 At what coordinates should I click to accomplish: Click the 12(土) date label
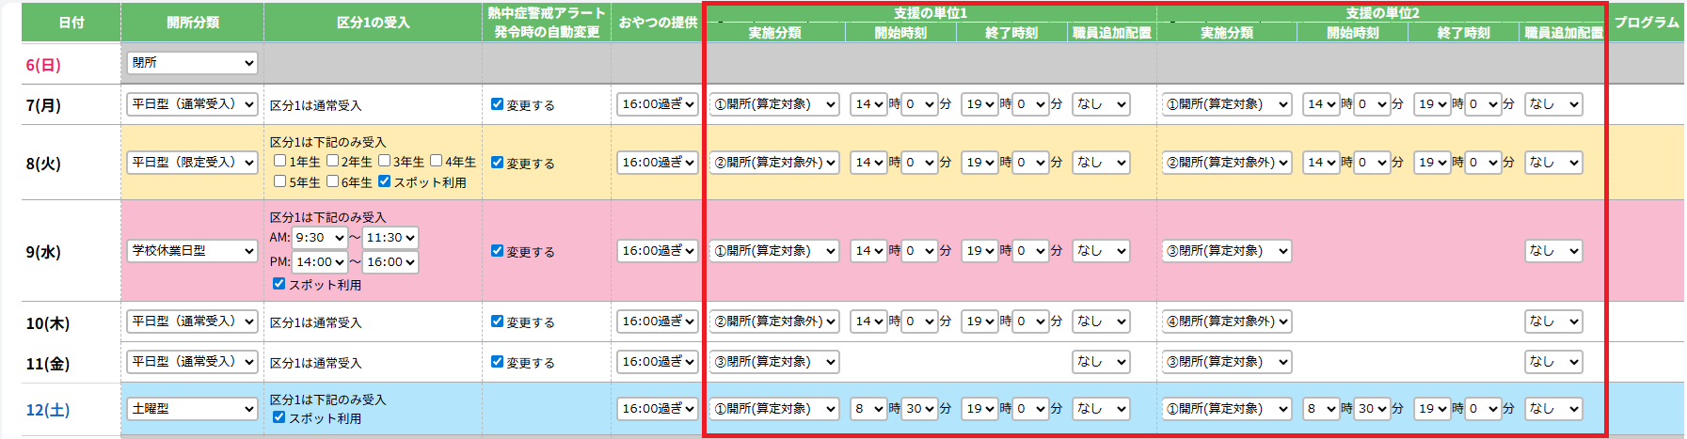47,410
